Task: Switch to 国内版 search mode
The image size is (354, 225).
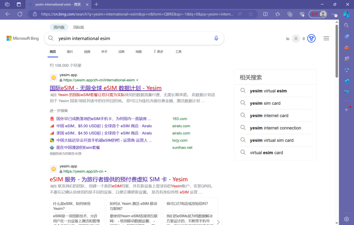Action: pos(59,27)
